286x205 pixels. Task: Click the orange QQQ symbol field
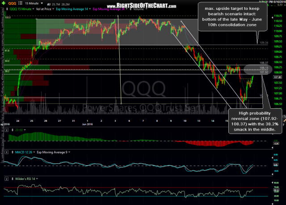[x=12, y=3]
